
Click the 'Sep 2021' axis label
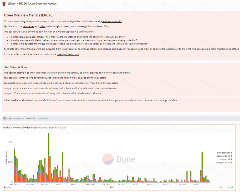[45, 184]
